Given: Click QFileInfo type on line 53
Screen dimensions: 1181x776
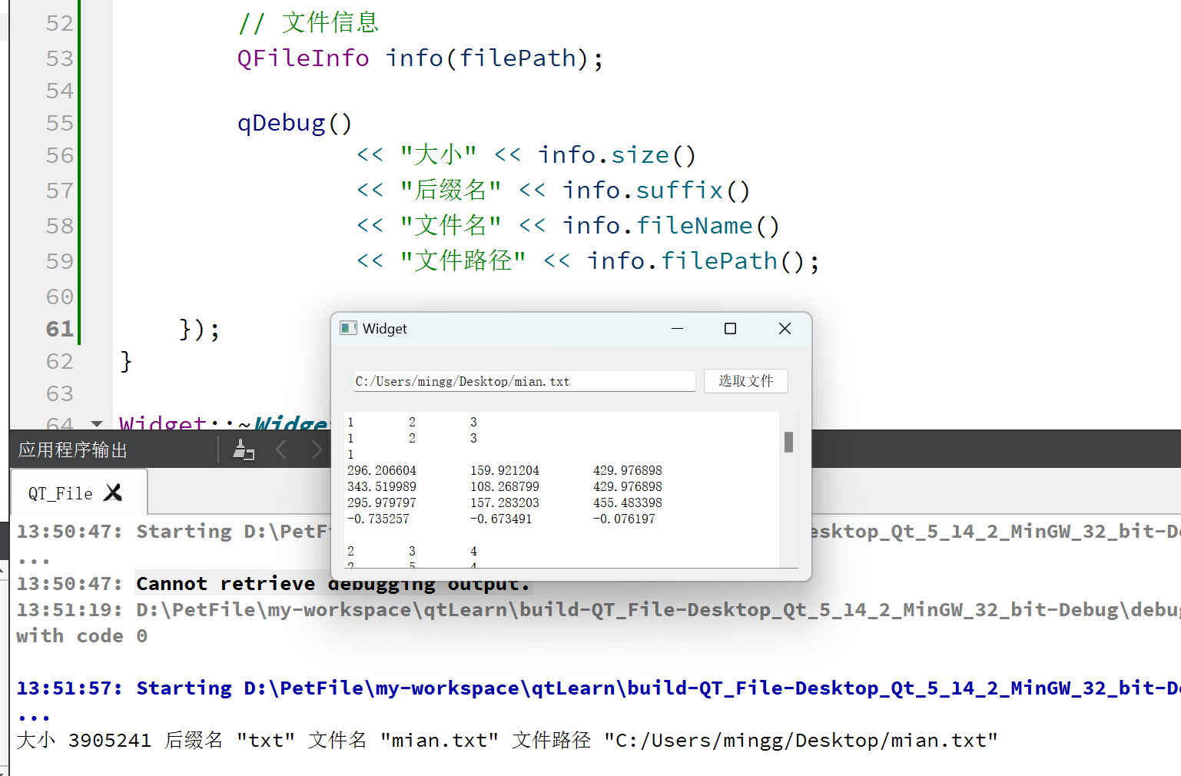Looking at the screenshot, I should [x=303, y=58].
